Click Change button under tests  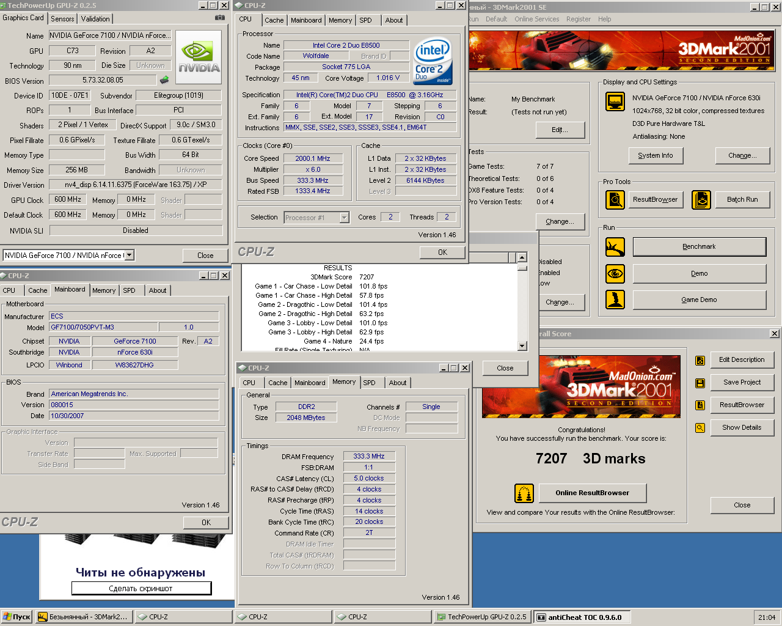(560, 222)
